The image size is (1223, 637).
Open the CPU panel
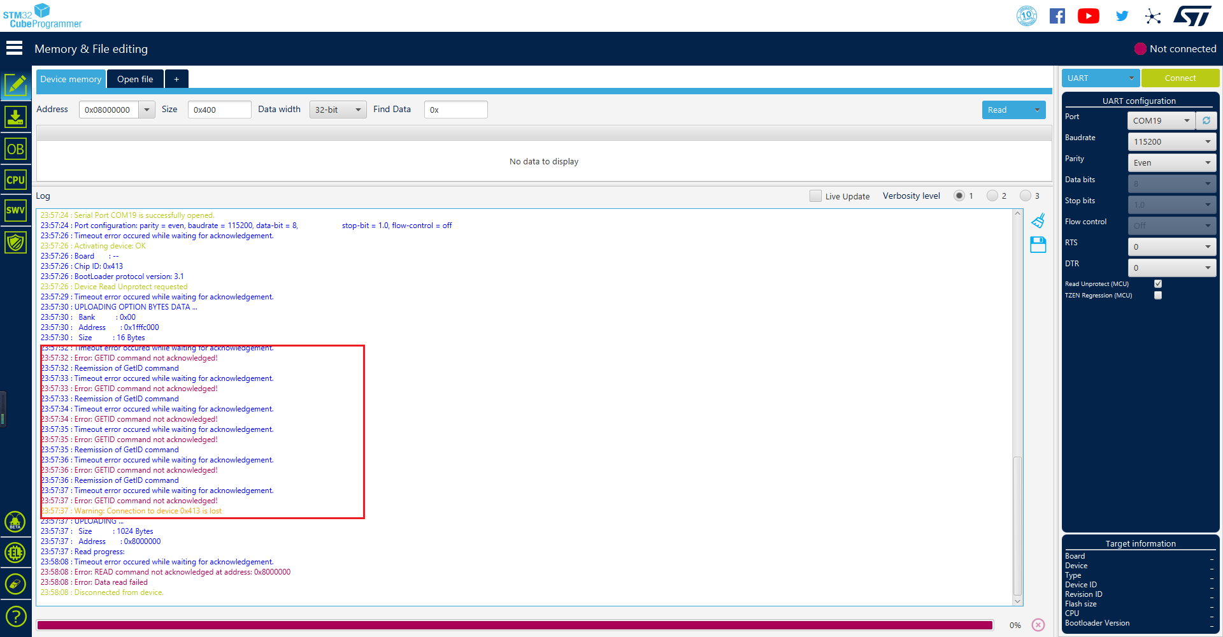(x=15, y=180)
